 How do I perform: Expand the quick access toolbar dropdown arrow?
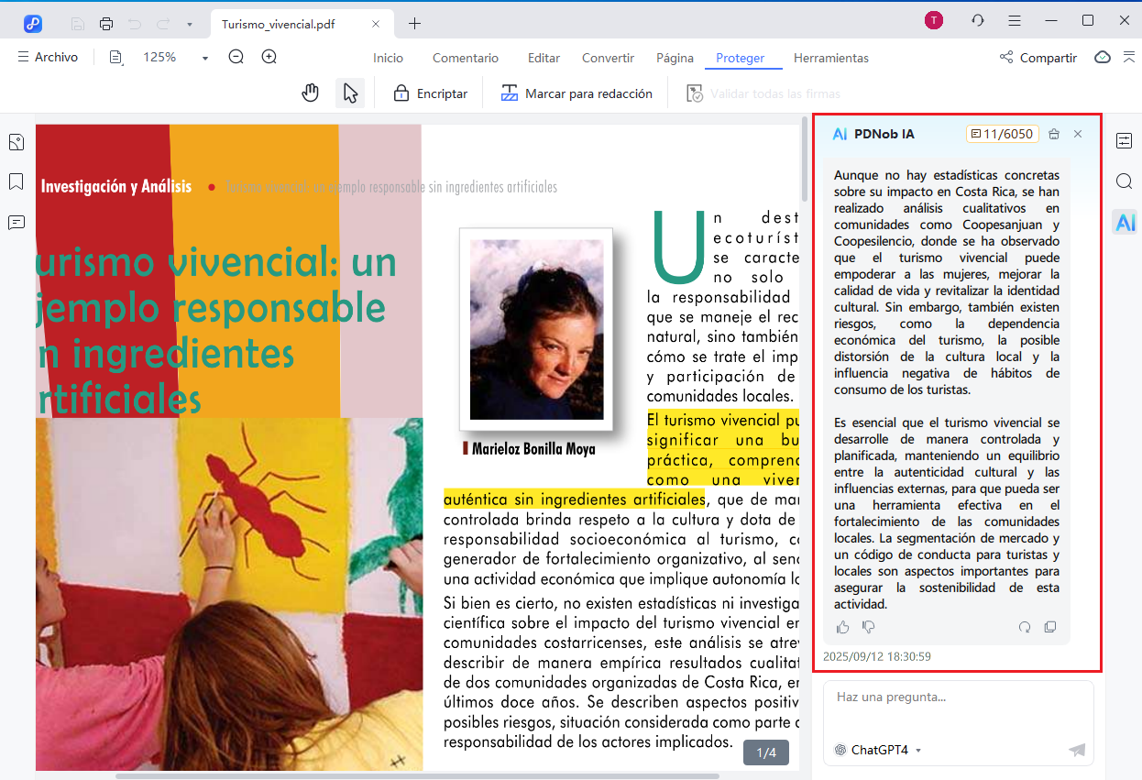tap(189, 25)
